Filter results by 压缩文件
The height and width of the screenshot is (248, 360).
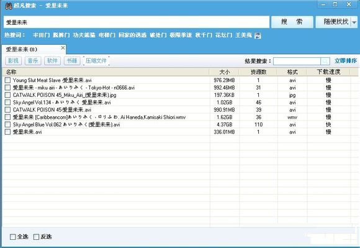(x=96, y=61)
